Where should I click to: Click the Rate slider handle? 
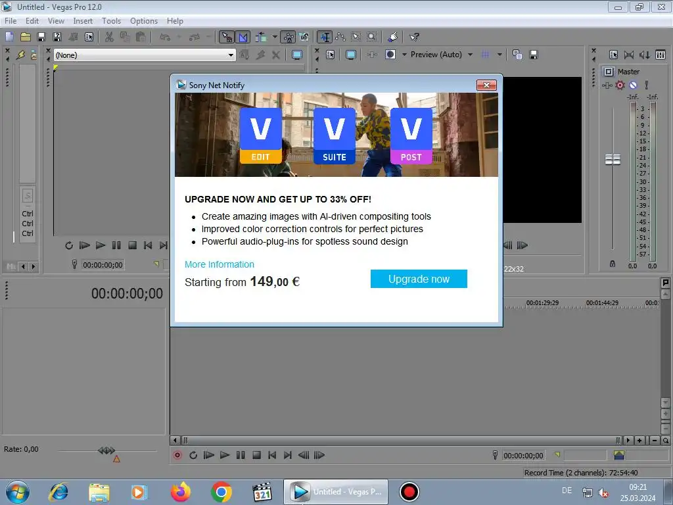(x=106, y=450)
